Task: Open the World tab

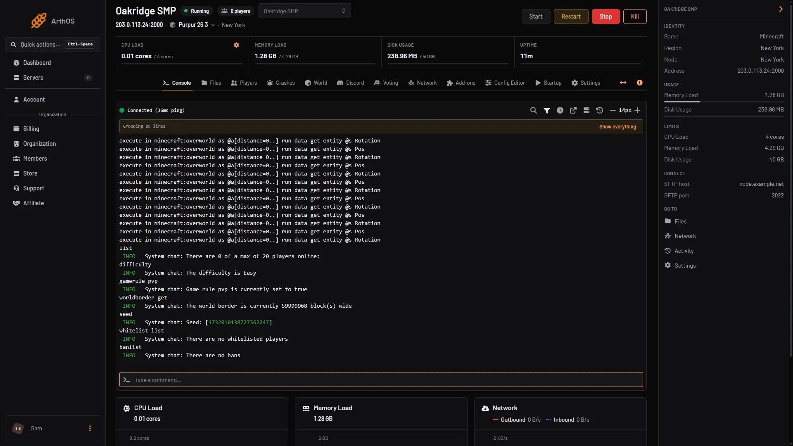Action: tap(316, 83)
